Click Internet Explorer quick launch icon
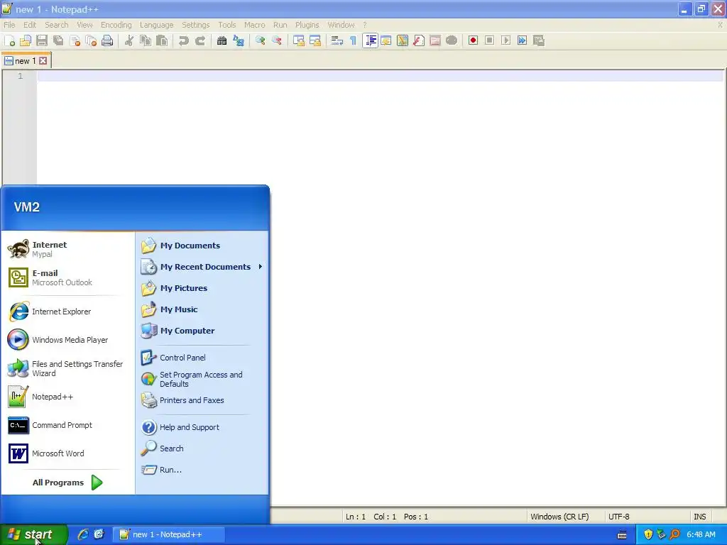This screenshot has width=727, height=545. tap(83, 534)
